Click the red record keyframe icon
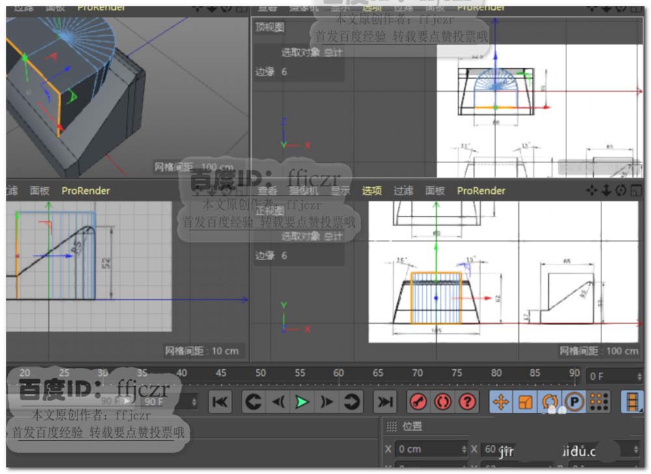This screenshot has width=651, height=474. (x=419, y=402)
